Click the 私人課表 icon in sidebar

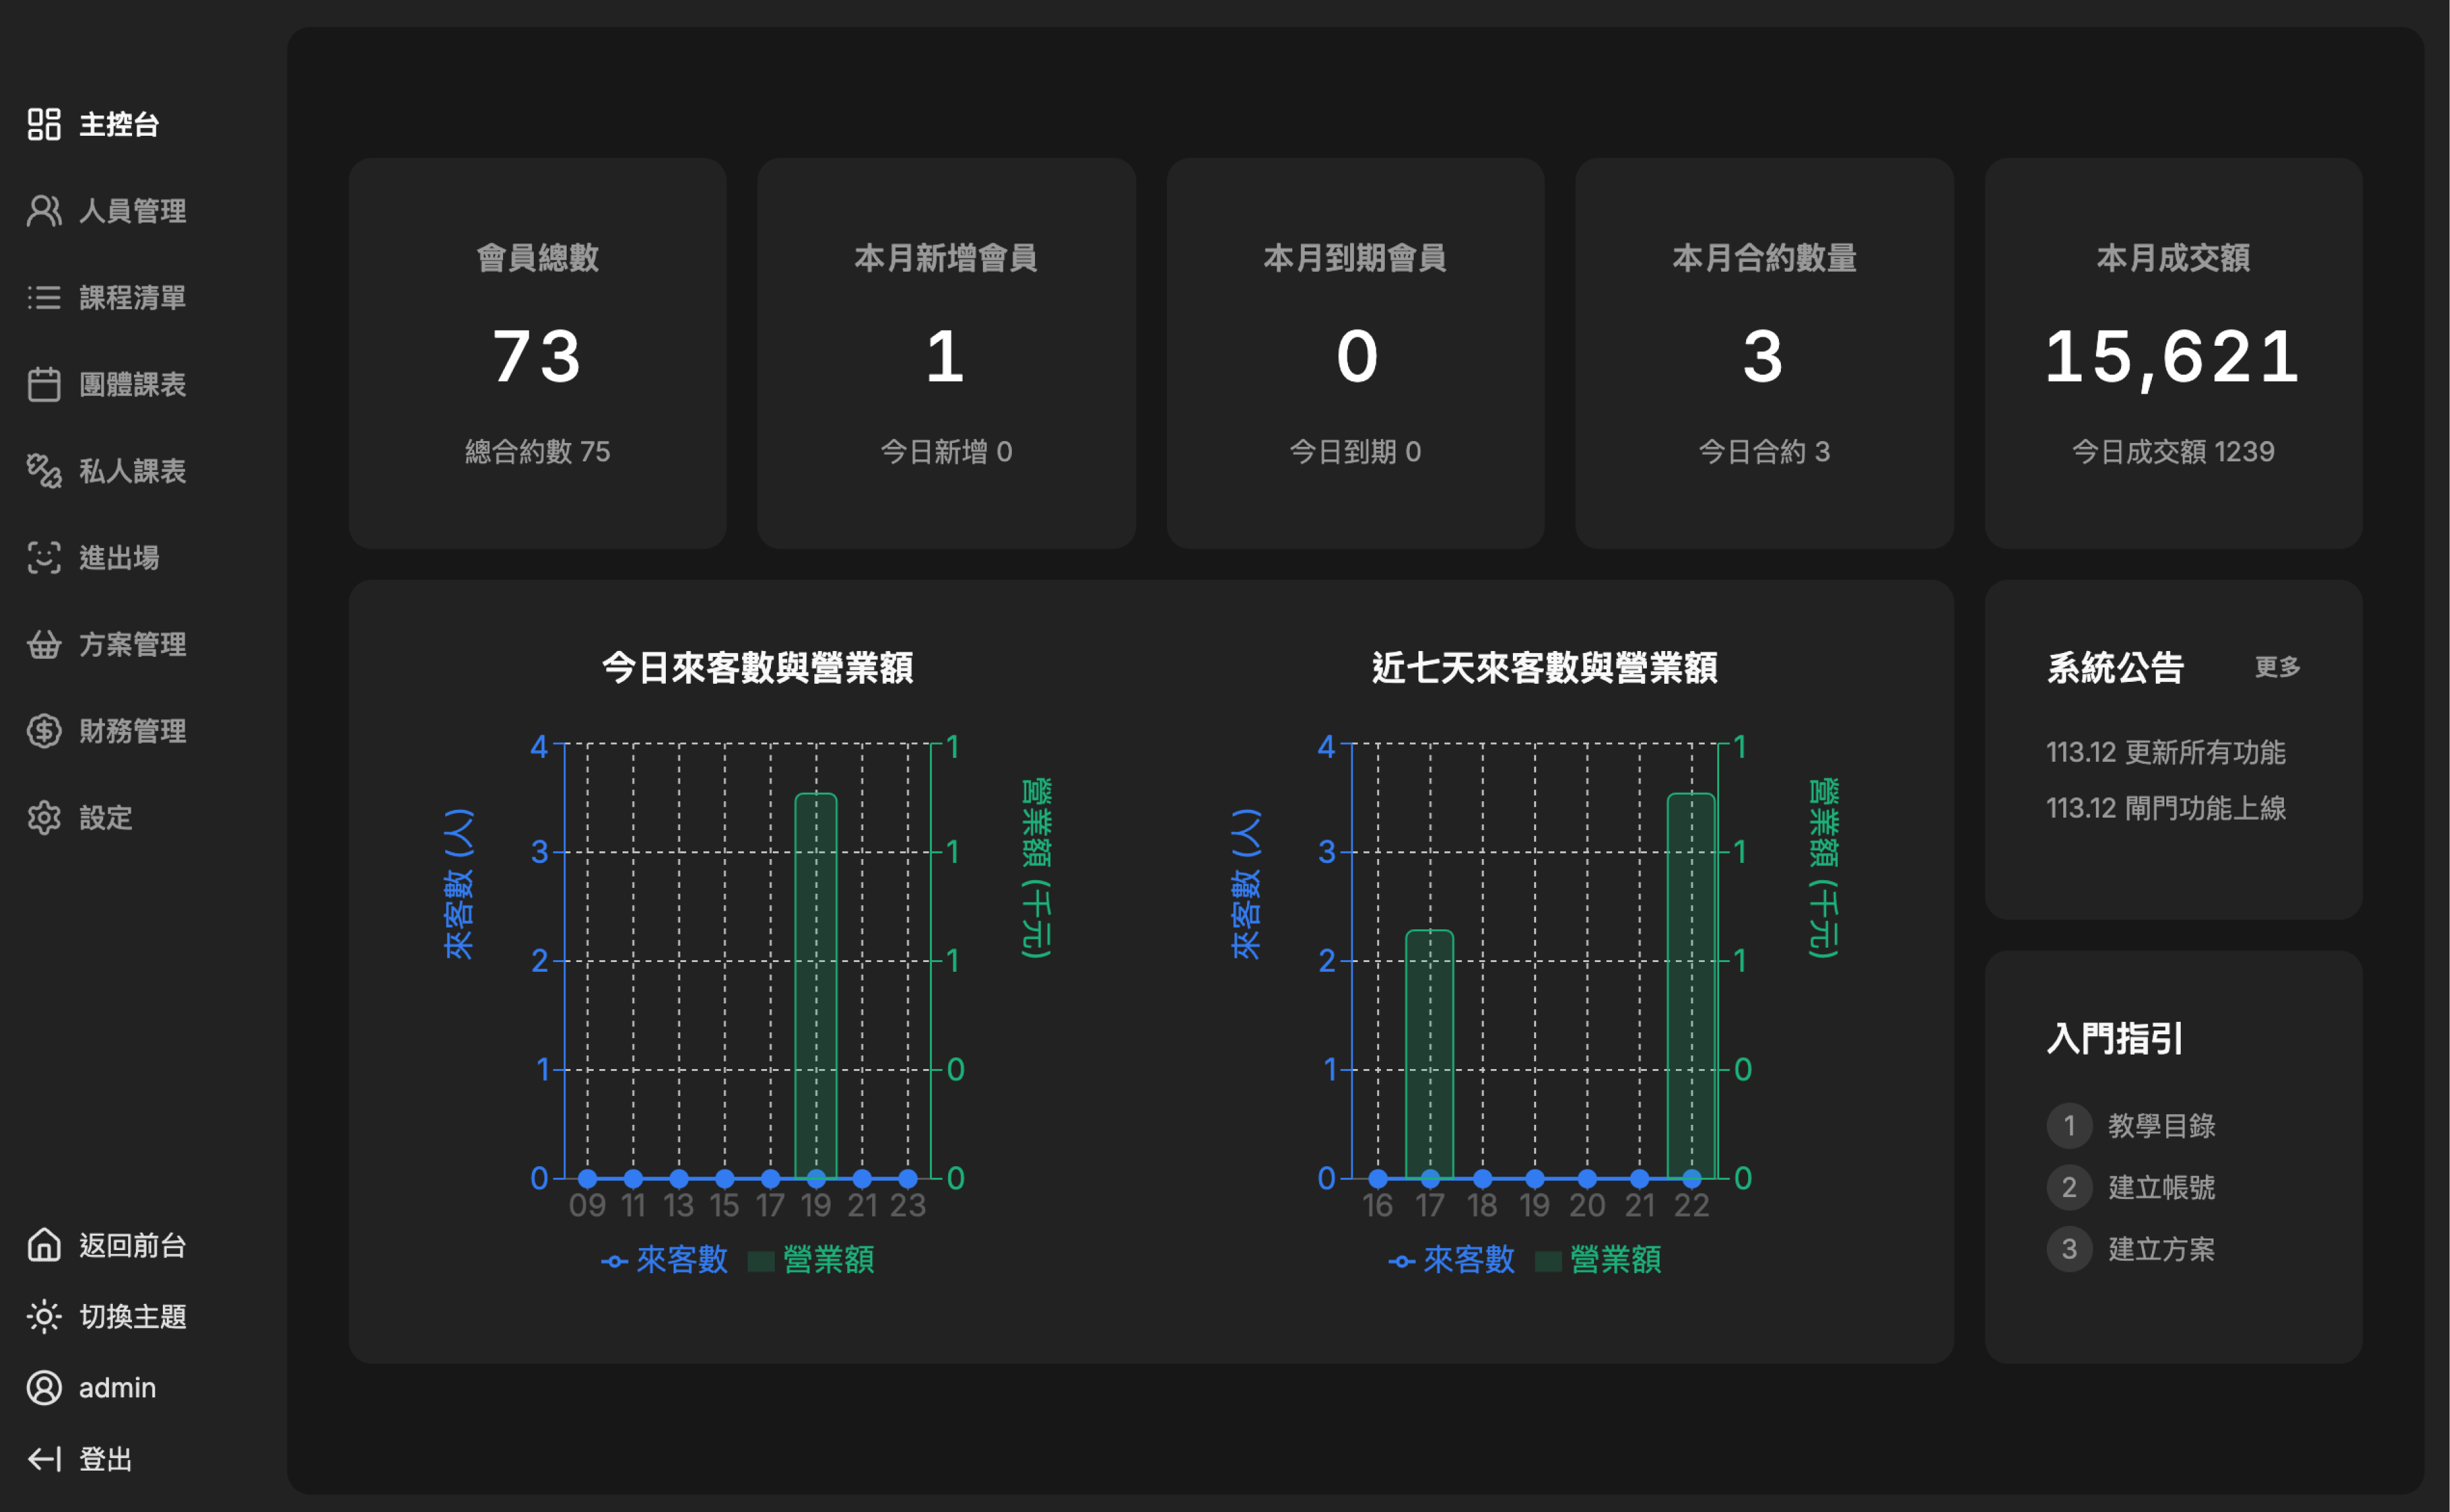coord(44,471)
